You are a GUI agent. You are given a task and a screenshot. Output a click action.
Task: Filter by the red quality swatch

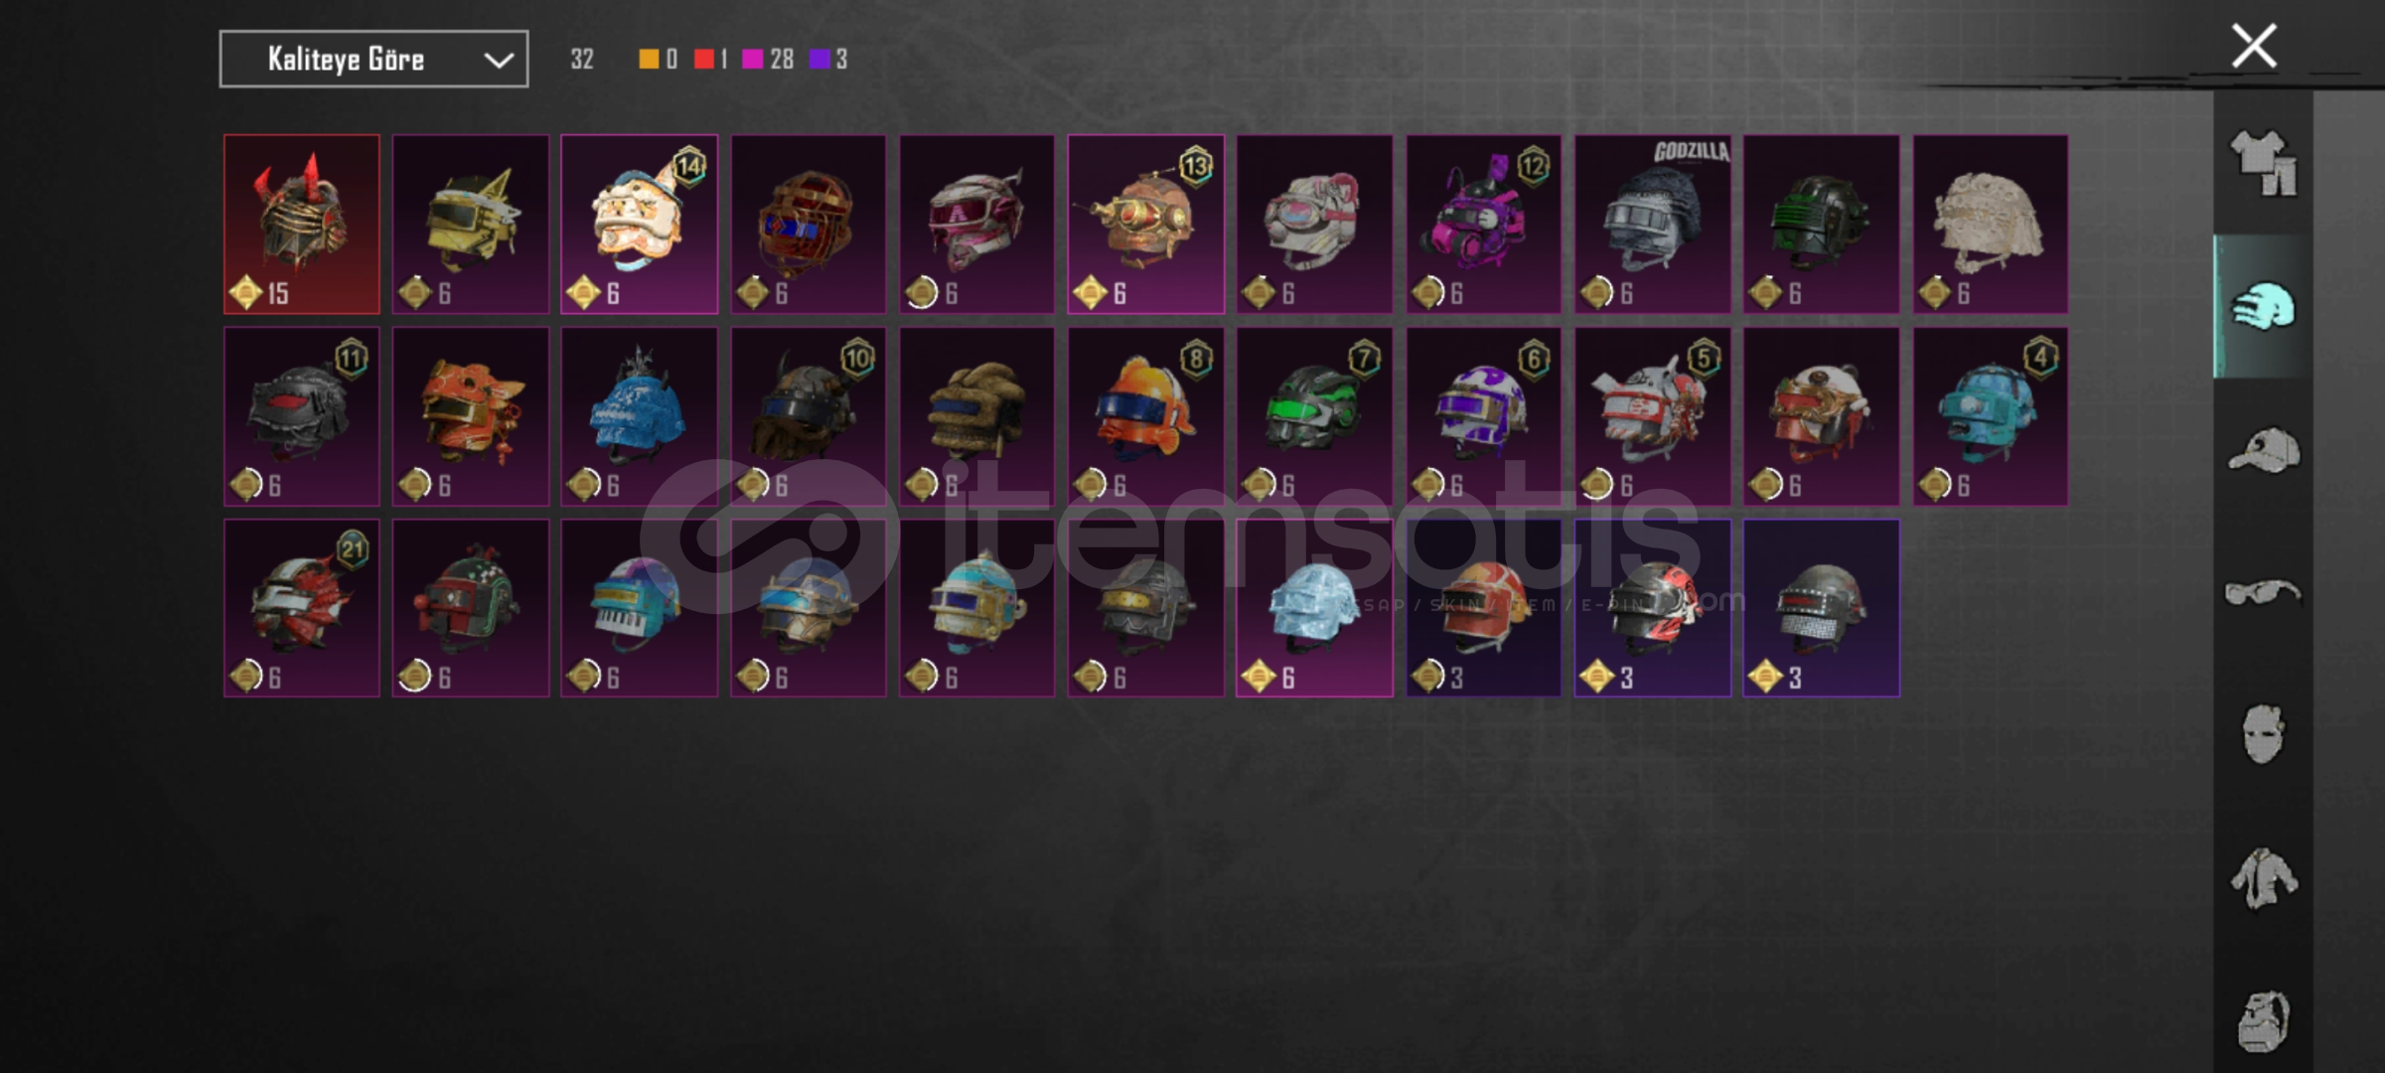click(703, 60)
